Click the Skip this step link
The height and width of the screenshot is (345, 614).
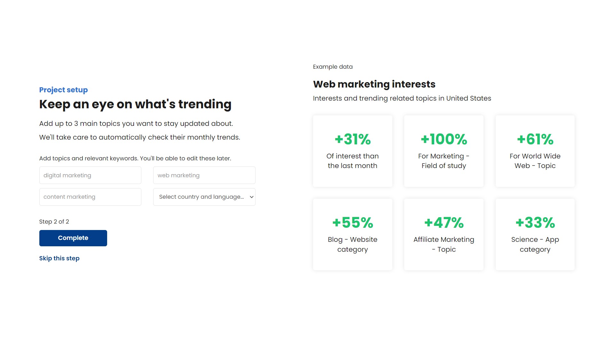point(59,258)
